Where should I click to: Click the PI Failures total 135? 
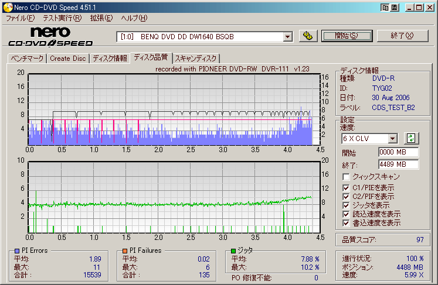tap(204, 275)
